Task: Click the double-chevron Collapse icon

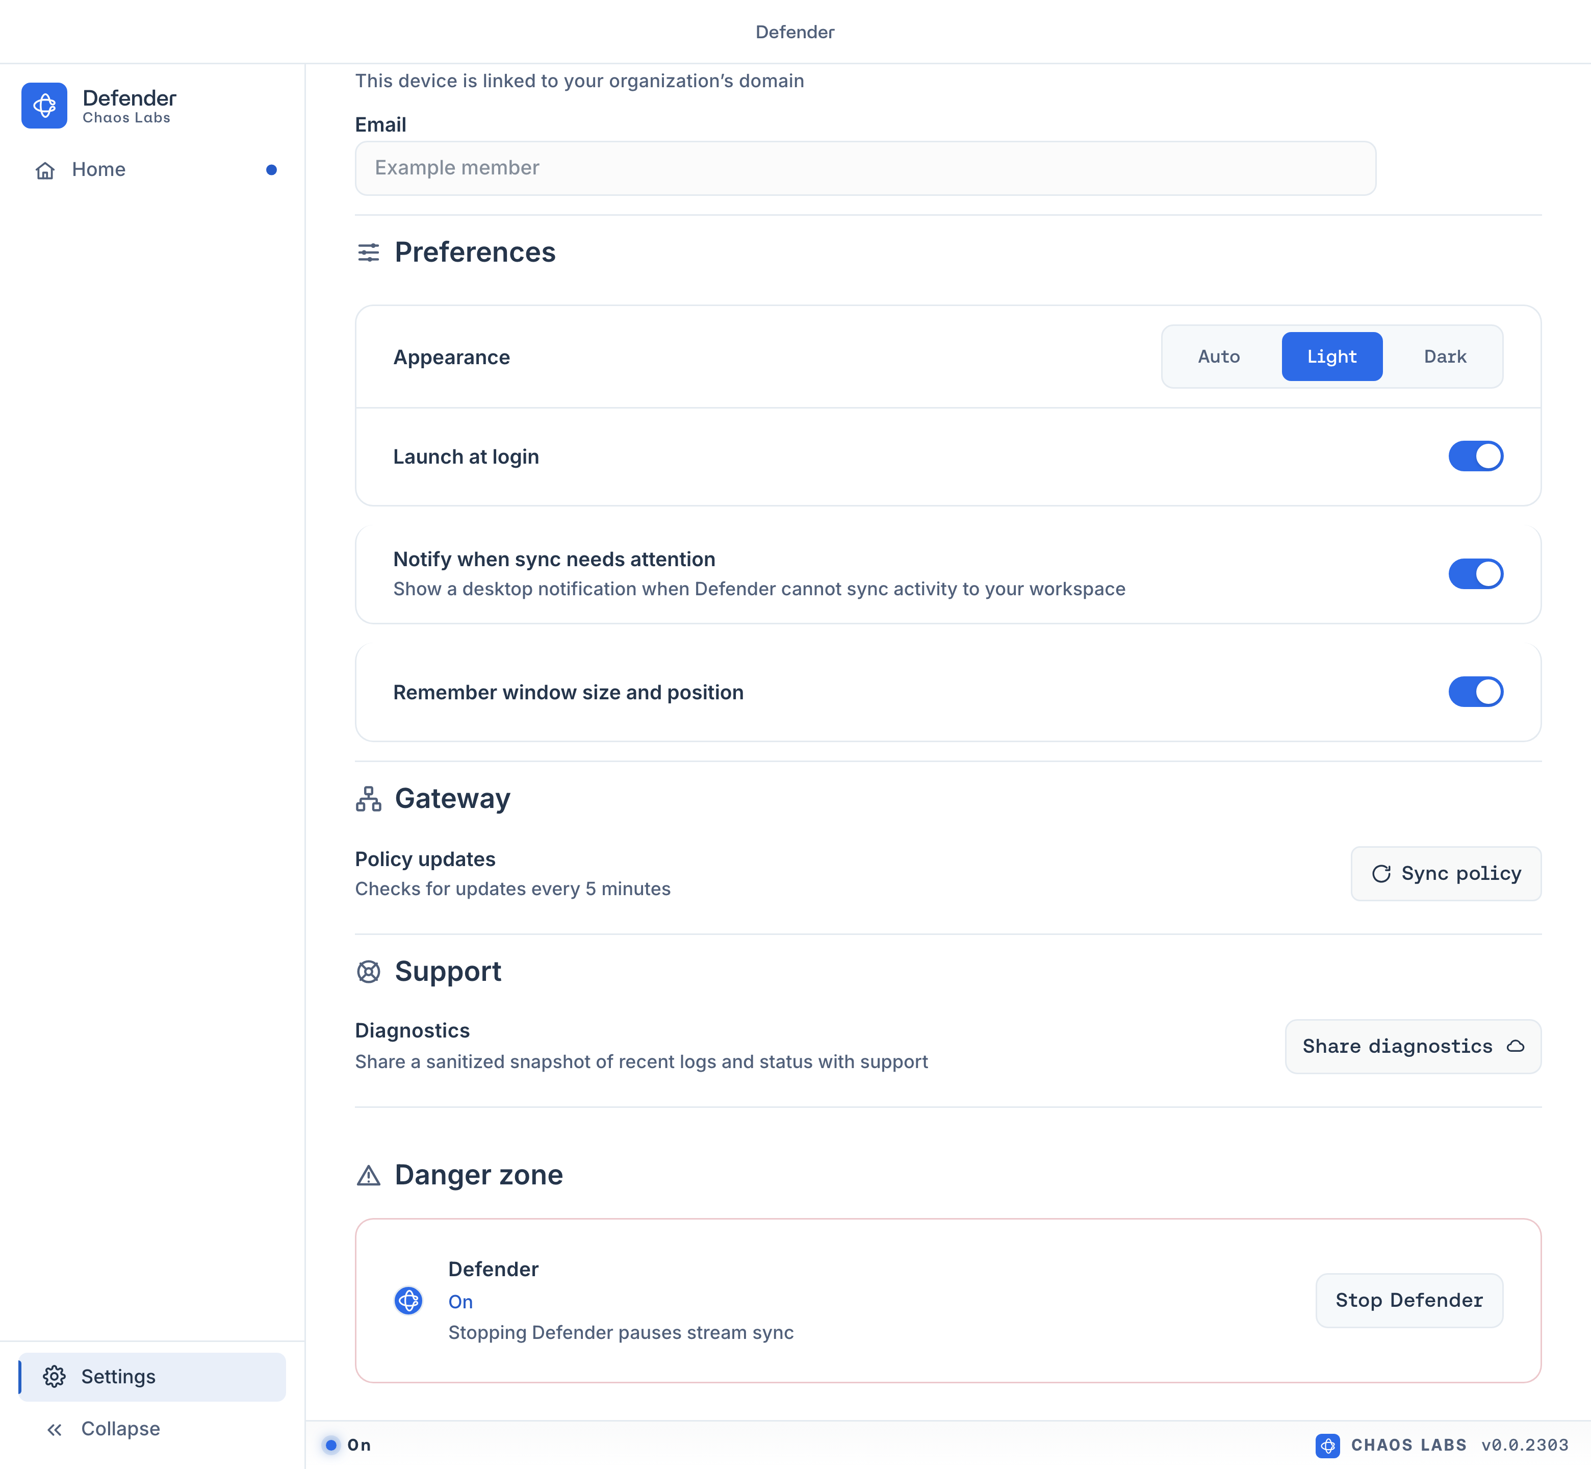Action: [x=54, y=1430]
